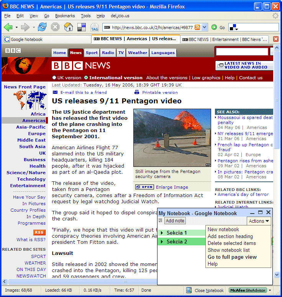Viewport: 282px width, 297px height.
Task: Open the Forward button history dropdown
Action: click(x=34, y=27)
